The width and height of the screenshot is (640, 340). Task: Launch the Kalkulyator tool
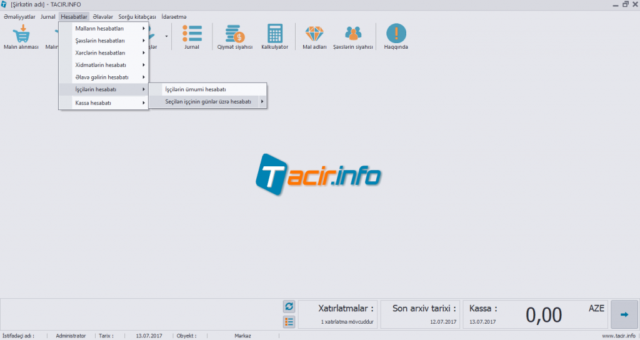[274, 35]
